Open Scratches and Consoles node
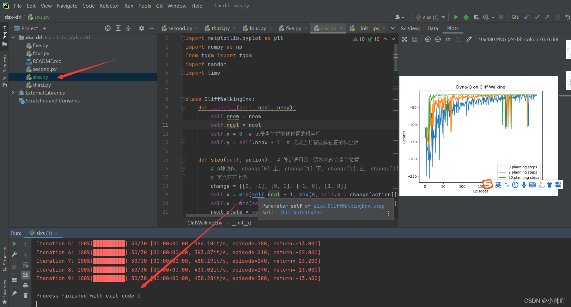Viewport: 571px width, 307px height. 52,101
